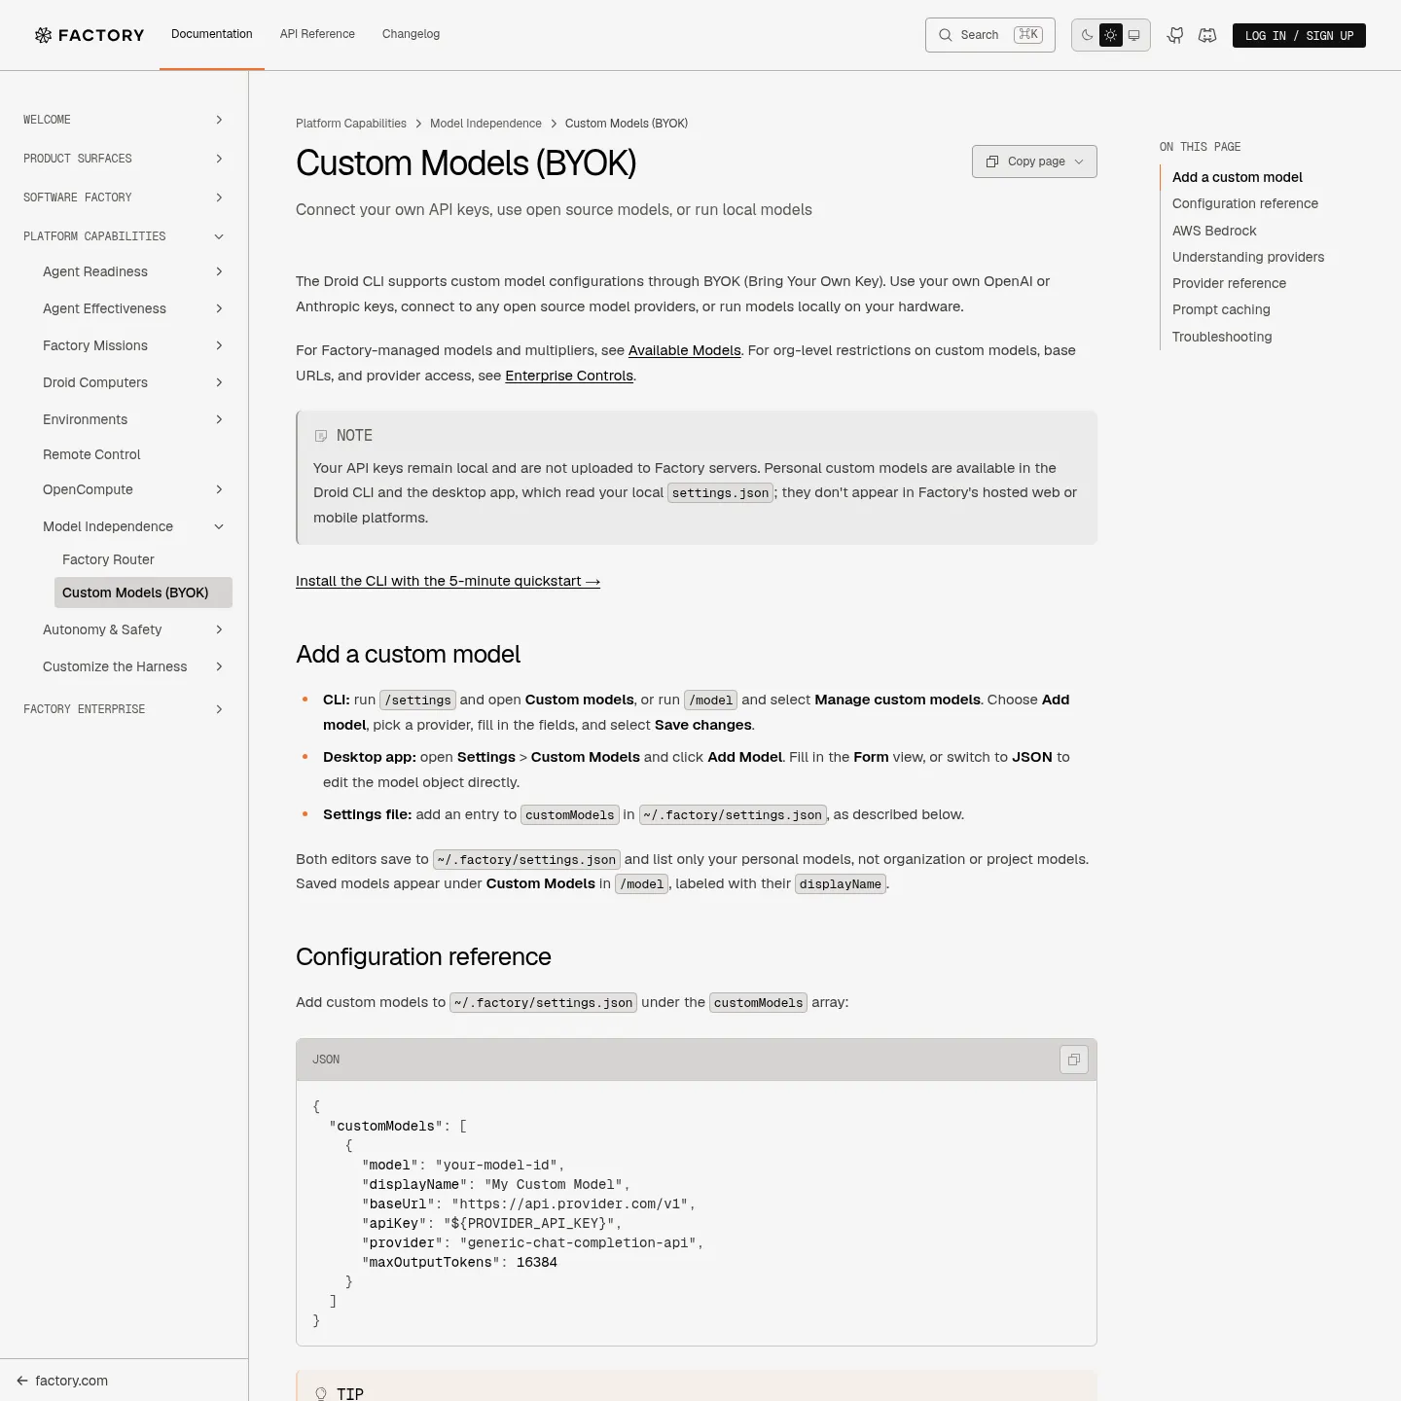
Task: Click Model Independence breadcrumb
Action: (485, 124)
